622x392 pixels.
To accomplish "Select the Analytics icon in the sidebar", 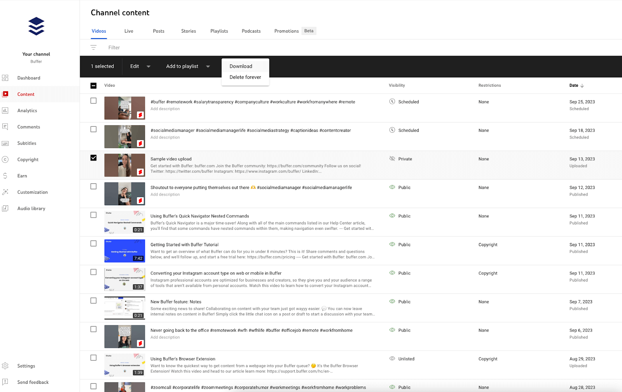I will [x=5, y=110].
